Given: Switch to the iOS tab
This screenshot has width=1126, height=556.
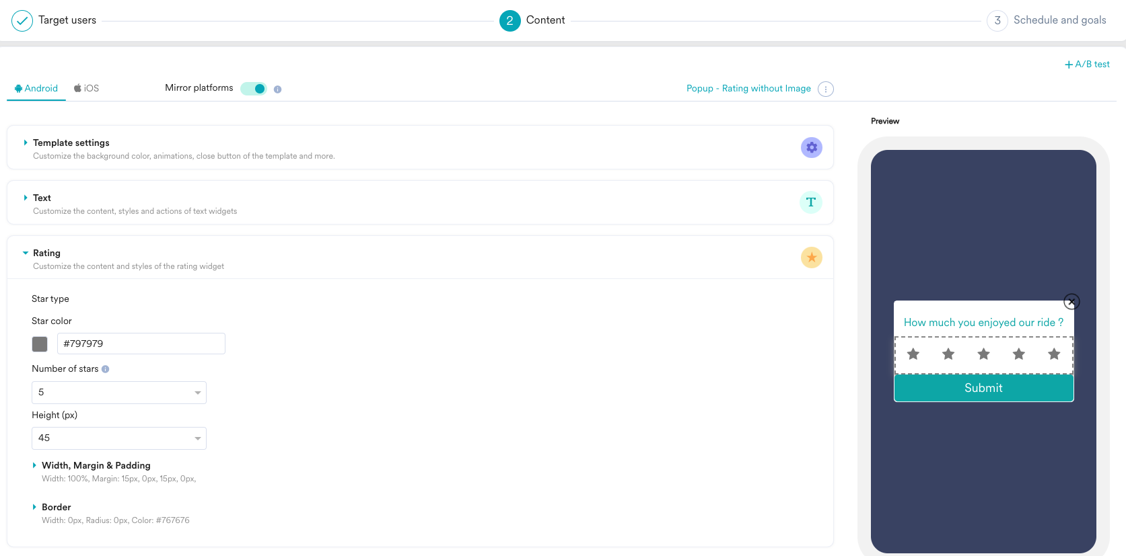Looking at the screenshot, I should tap(86, 88).
